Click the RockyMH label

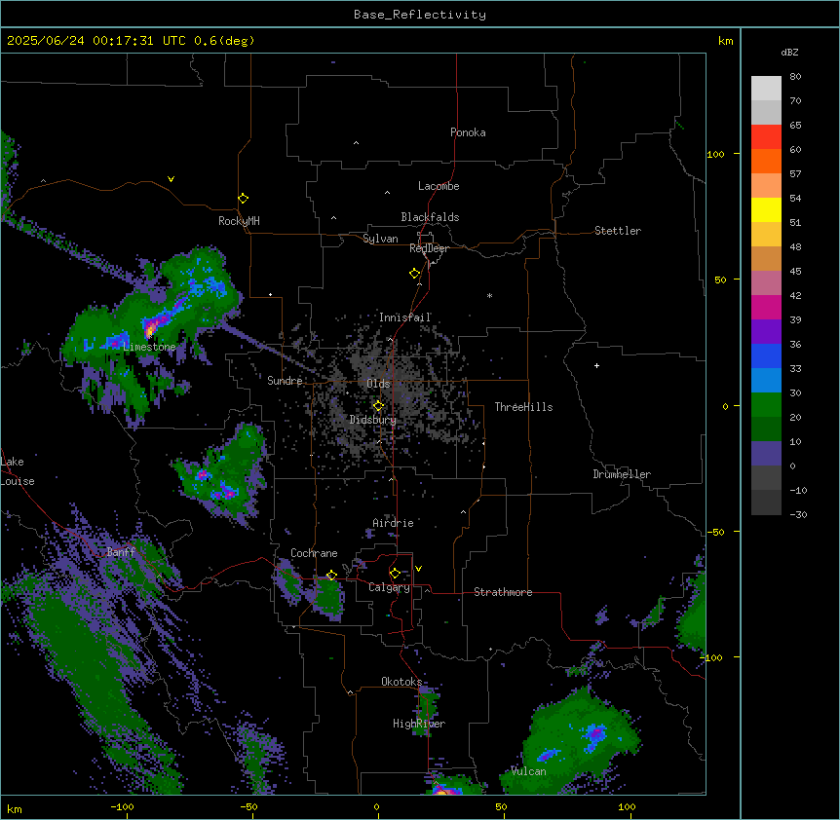click(x=239, y=220)
